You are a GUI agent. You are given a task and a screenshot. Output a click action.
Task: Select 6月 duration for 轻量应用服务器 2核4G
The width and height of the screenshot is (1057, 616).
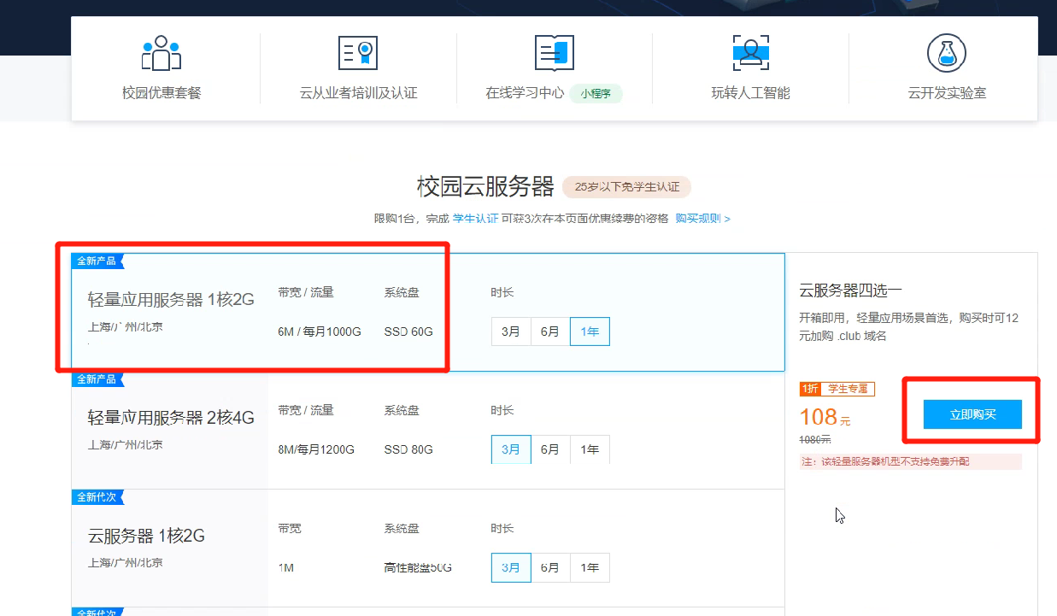coord(550,449)
